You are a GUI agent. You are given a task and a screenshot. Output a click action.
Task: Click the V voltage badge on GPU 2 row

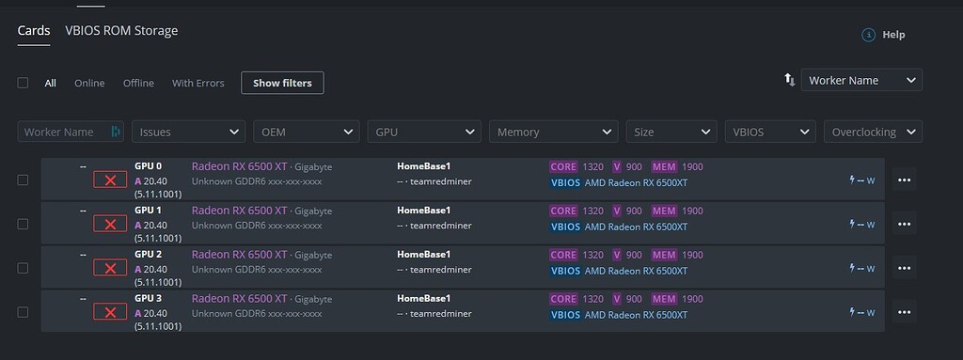617,255
